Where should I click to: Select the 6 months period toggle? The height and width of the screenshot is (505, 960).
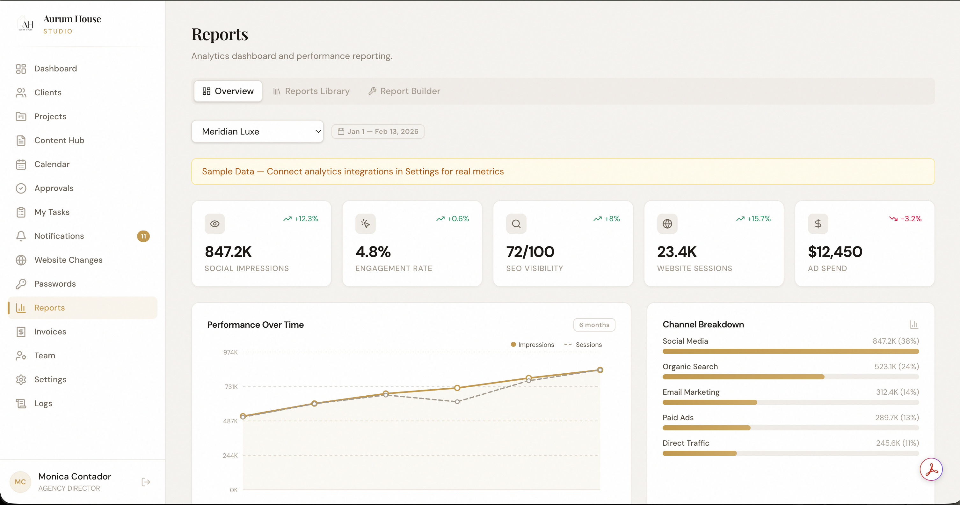tap(594, 325)
